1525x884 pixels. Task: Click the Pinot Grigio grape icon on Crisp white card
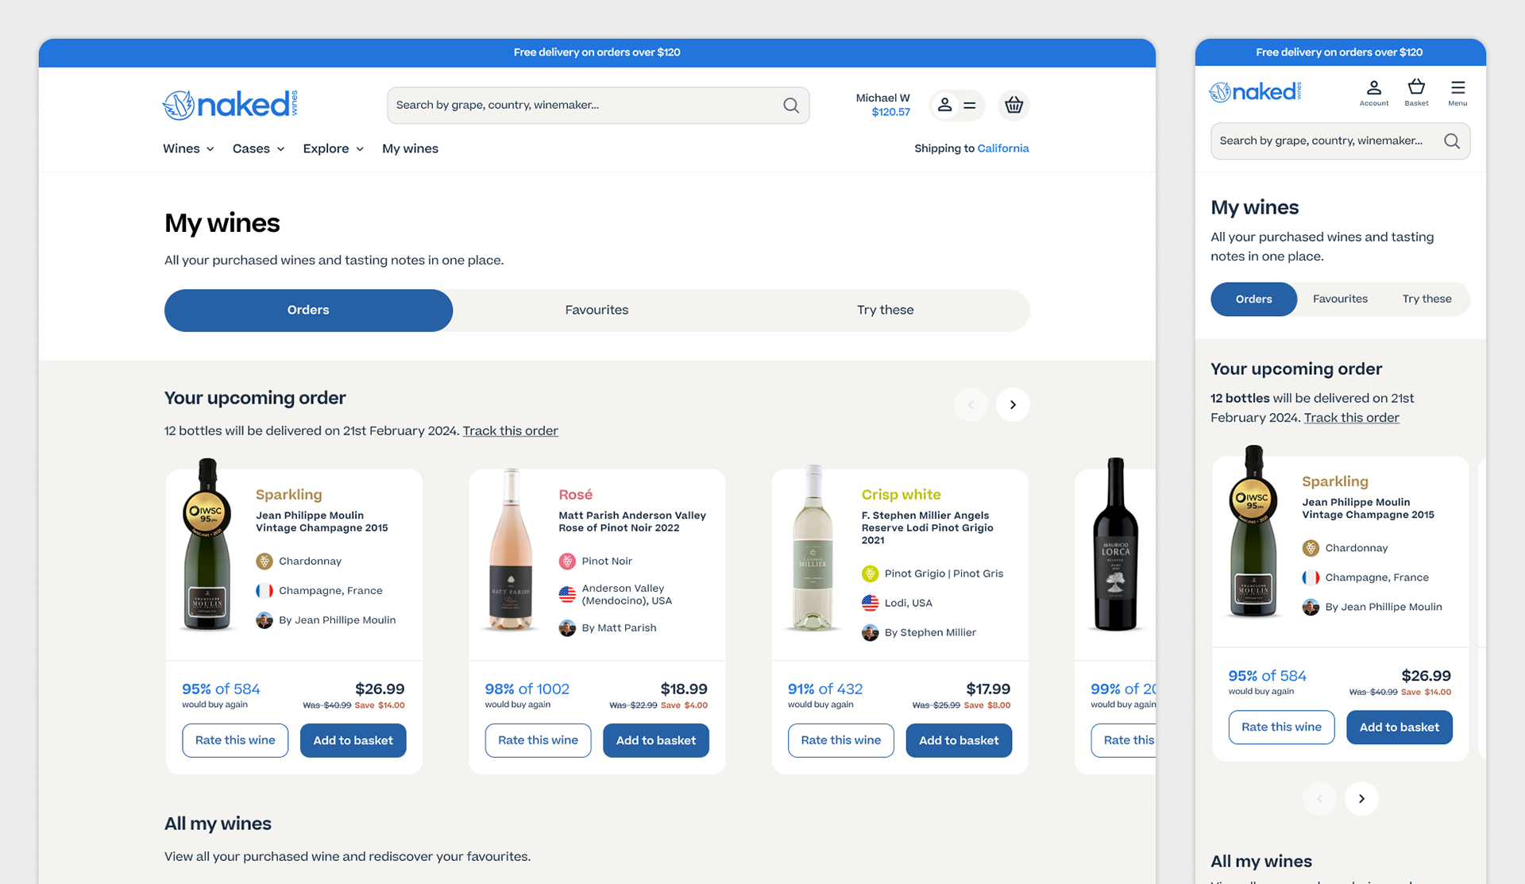pyautogui.click(x=871, y=573)
